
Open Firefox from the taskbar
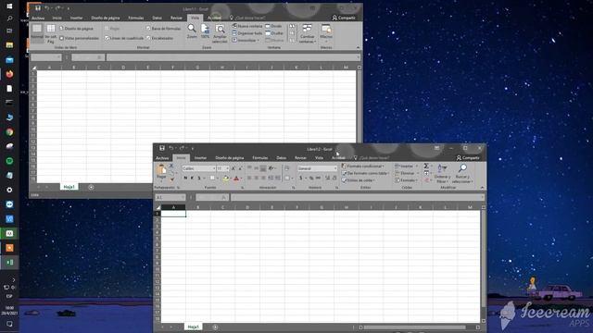(9, 74)
